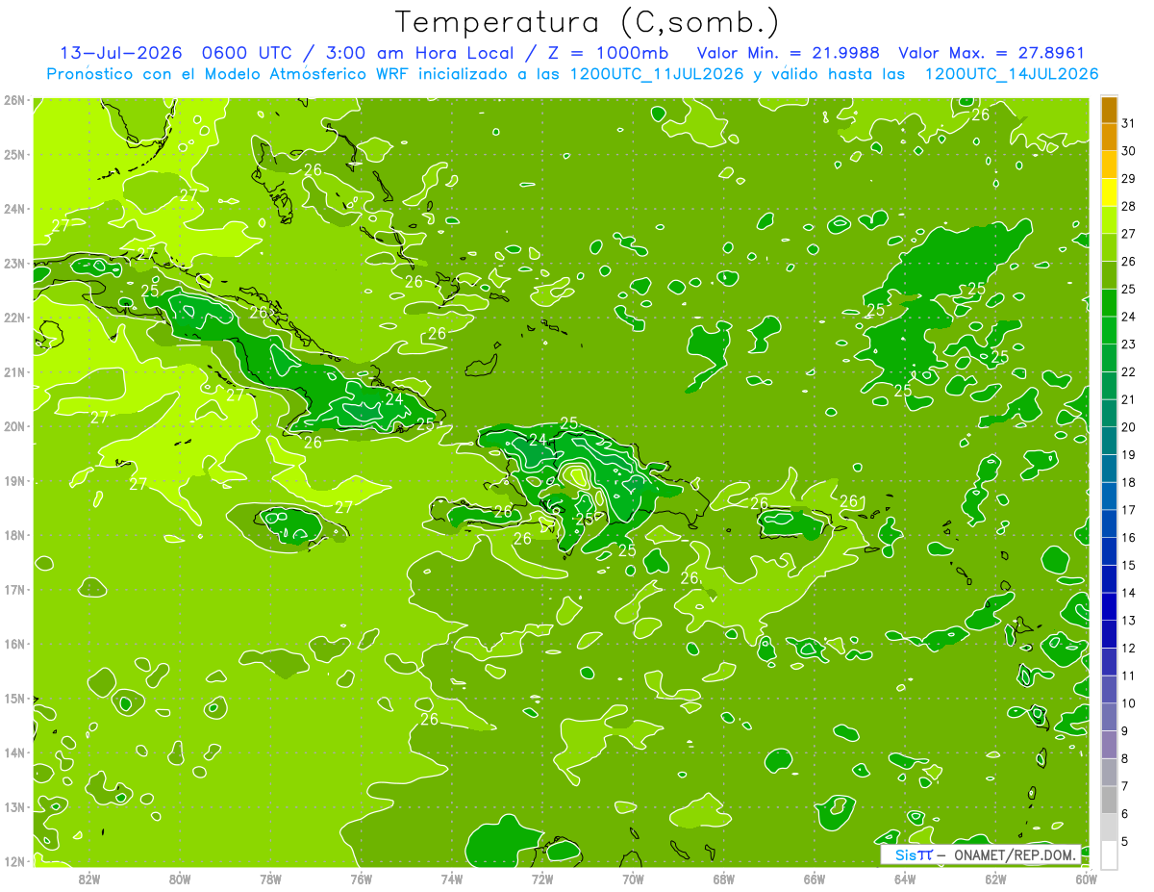This screenshot has height=892, width=1154.
Task: Click the color scale value "10"
Action: click(x=1128, y=703)
